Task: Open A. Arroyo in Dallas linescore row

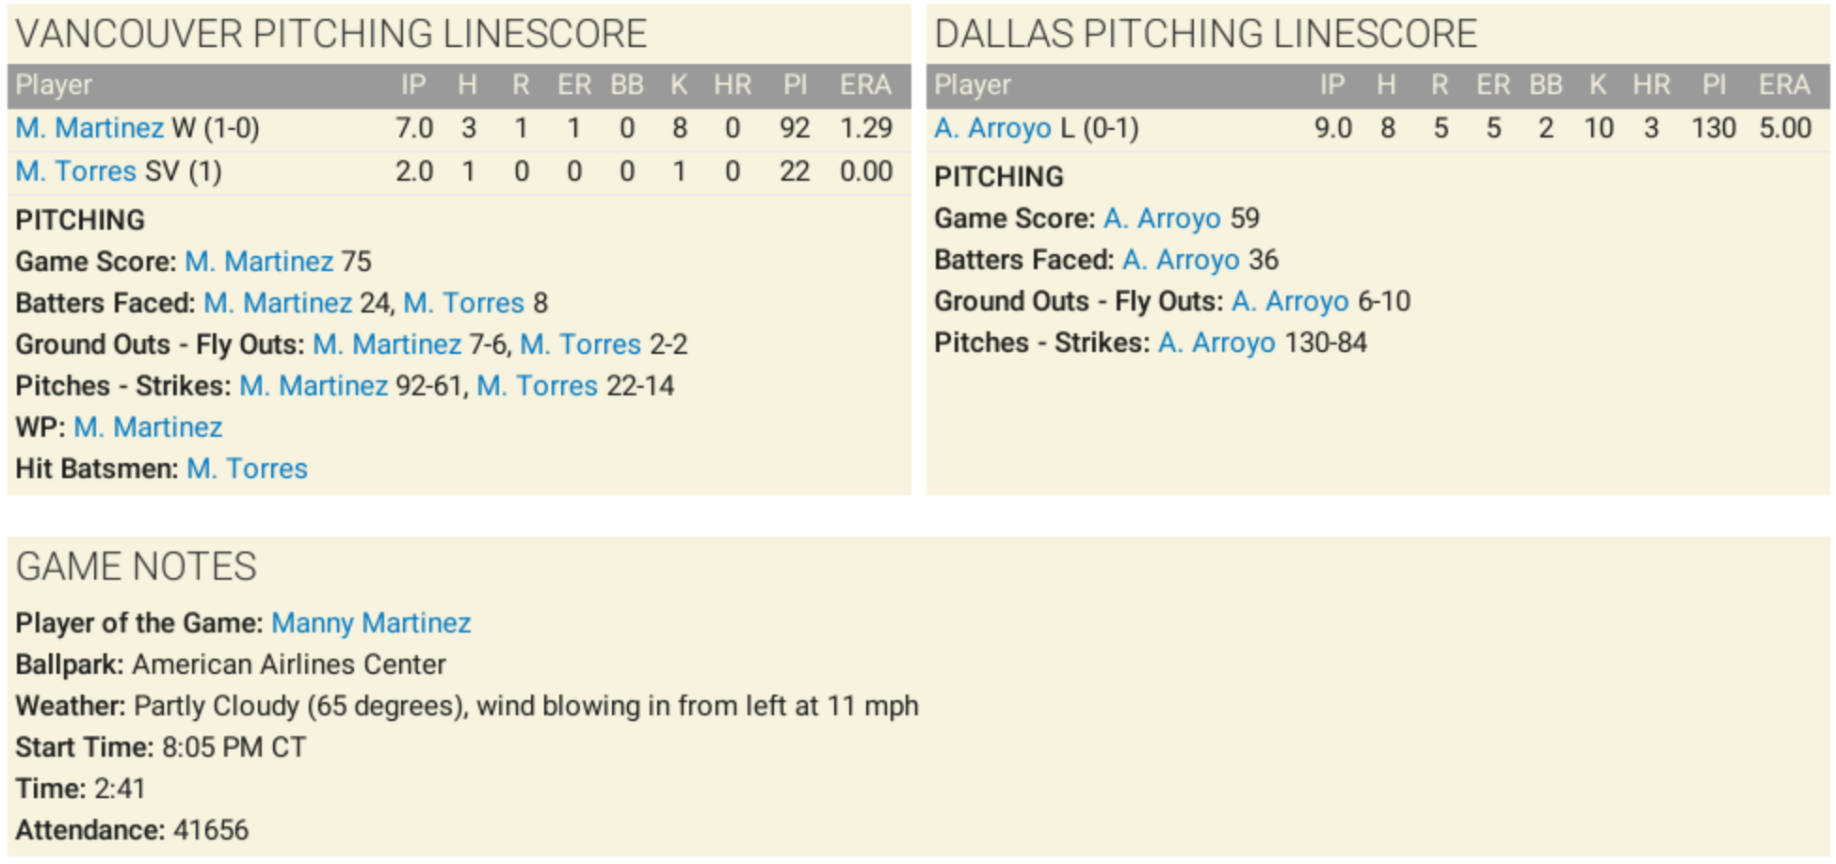Action: [992, 128]
